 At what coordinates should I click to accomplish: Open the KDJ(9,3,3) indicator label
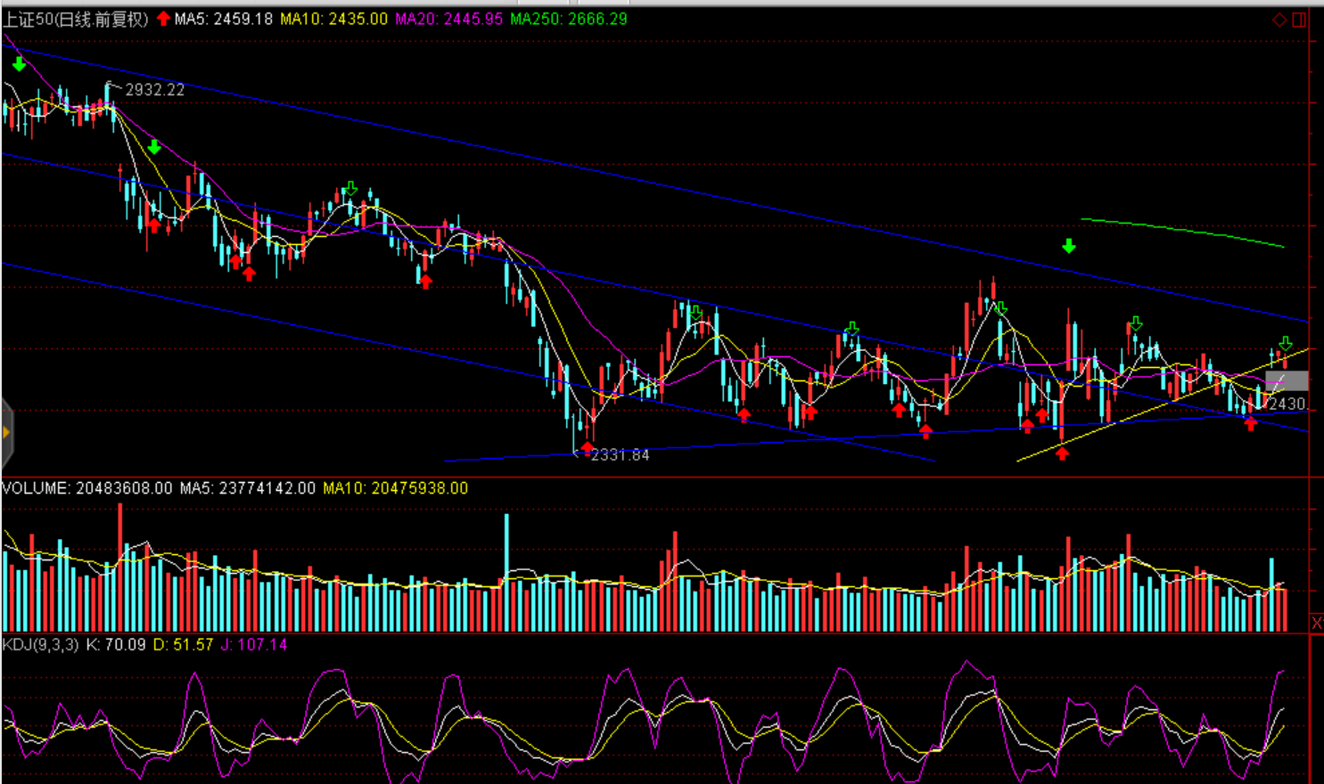pos(41,644)
